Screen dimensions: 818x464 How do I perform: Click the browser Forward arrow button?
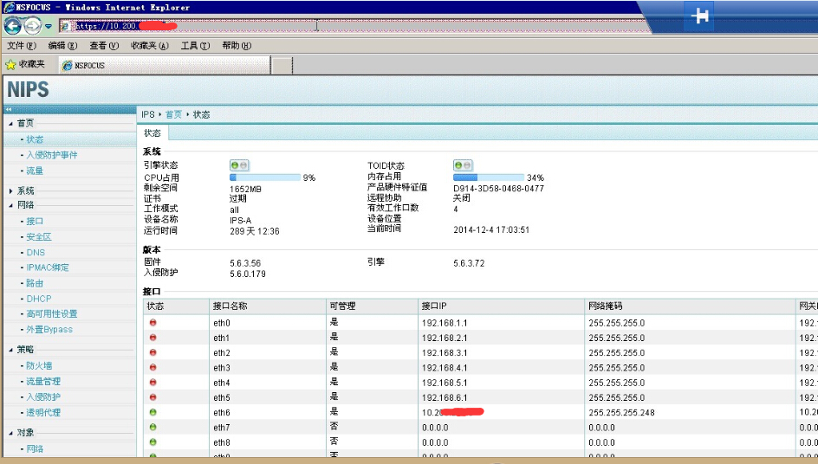pos(32,26)
